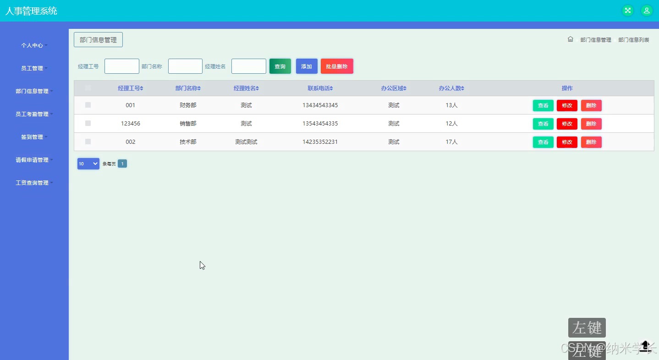View details of 财务部 with 查看
Image resolution: width=659 pixels, height=360 pixels.
(543, 105)
